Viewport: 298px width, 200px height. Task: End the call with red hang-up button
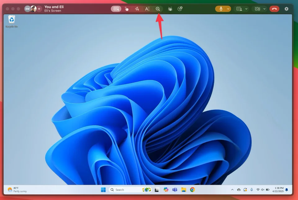pos(274,9)
